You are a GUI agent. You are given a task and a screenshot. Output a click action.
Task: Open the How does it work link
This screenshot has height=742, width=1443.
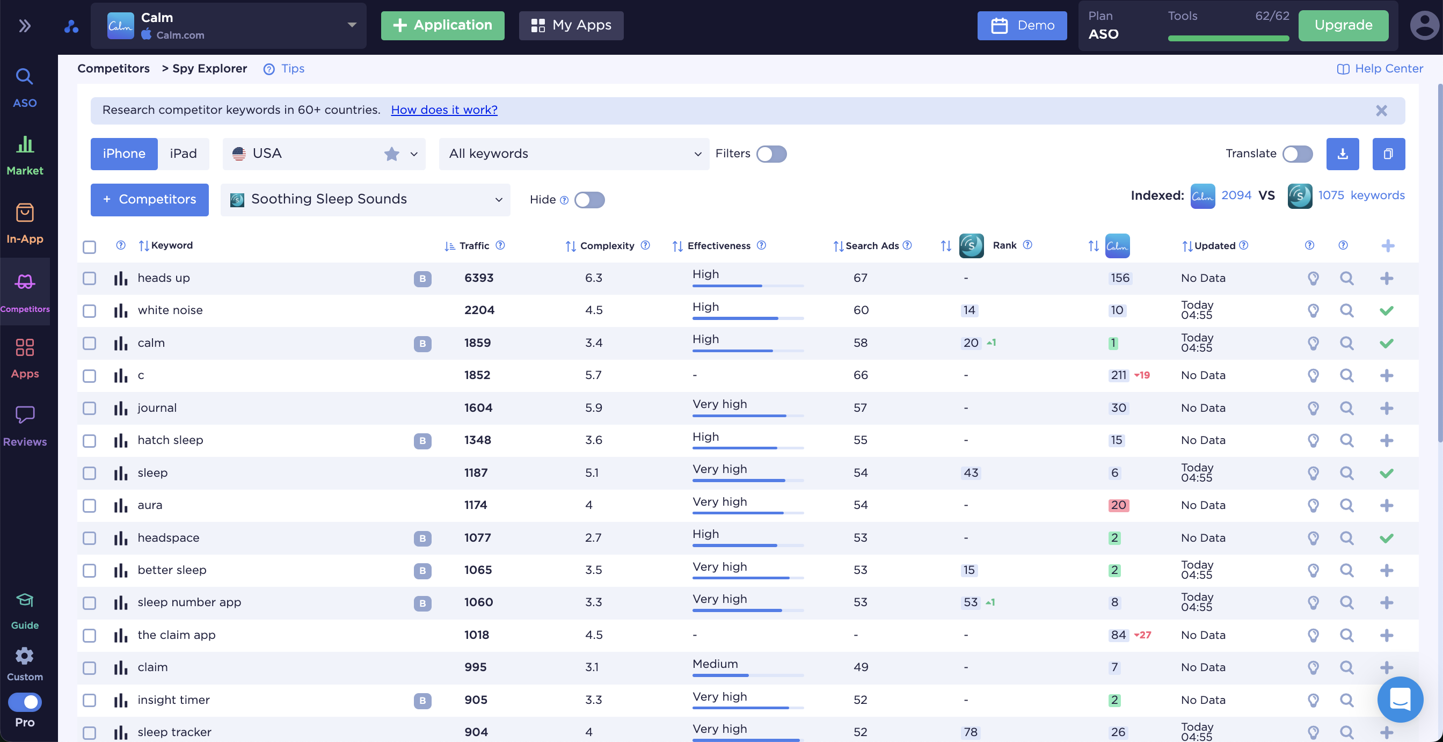[443, 110]
